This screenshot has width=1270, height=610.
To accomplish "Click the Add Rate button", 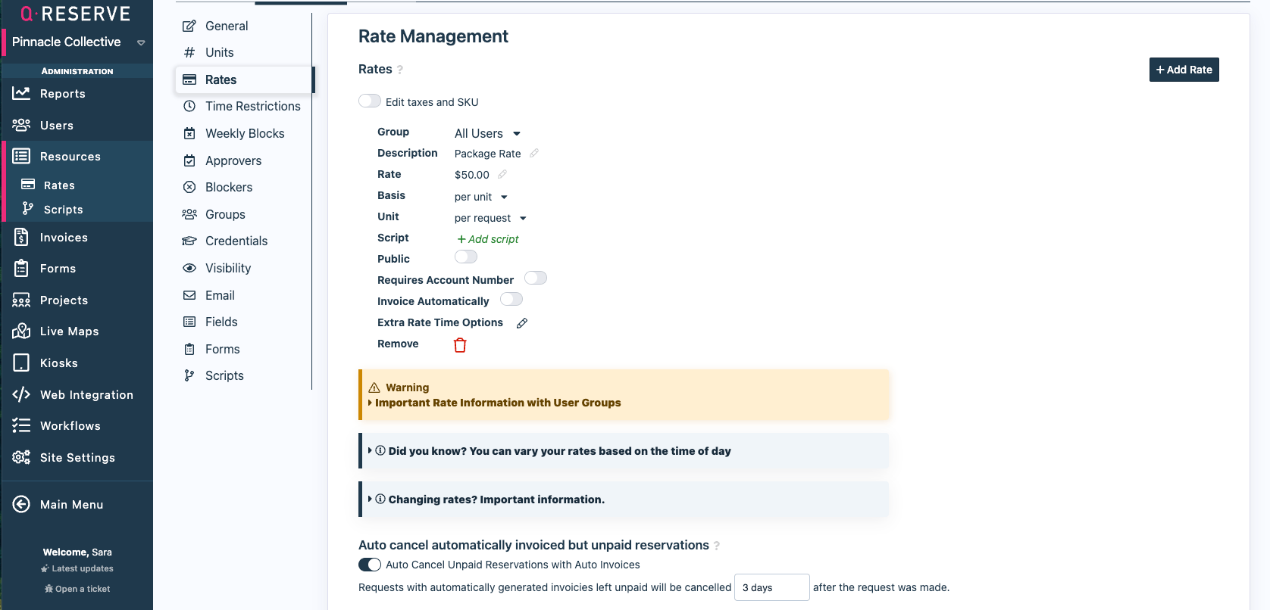I will [1184, 70].
